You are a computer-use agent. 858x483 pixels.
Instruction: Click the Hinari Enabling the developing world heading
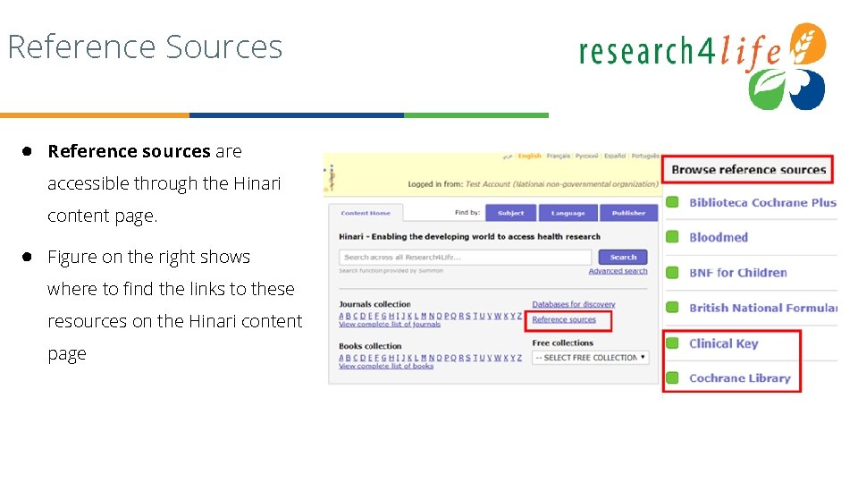coord(469,236)
